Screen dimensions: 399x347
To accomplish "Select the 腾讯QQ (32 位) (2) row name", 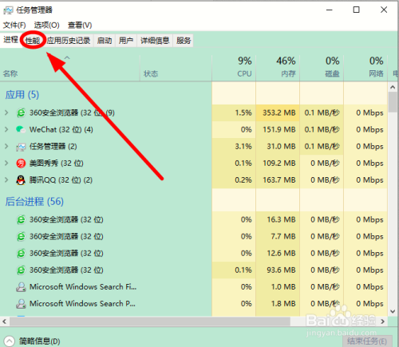I will [x=61, y=180].
